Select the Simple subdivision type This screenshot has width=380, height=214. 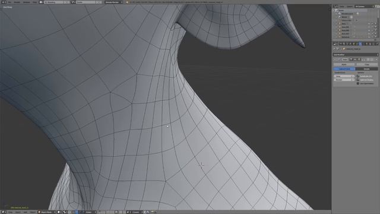(367, 69)
